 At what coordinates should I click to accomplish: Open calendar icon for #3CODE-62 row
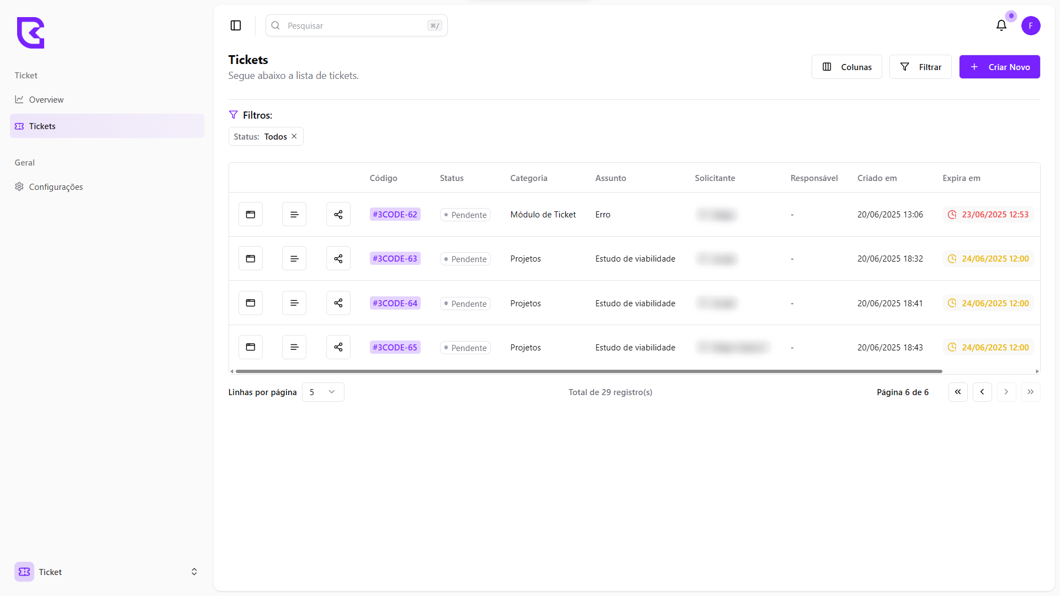[250, 214]
